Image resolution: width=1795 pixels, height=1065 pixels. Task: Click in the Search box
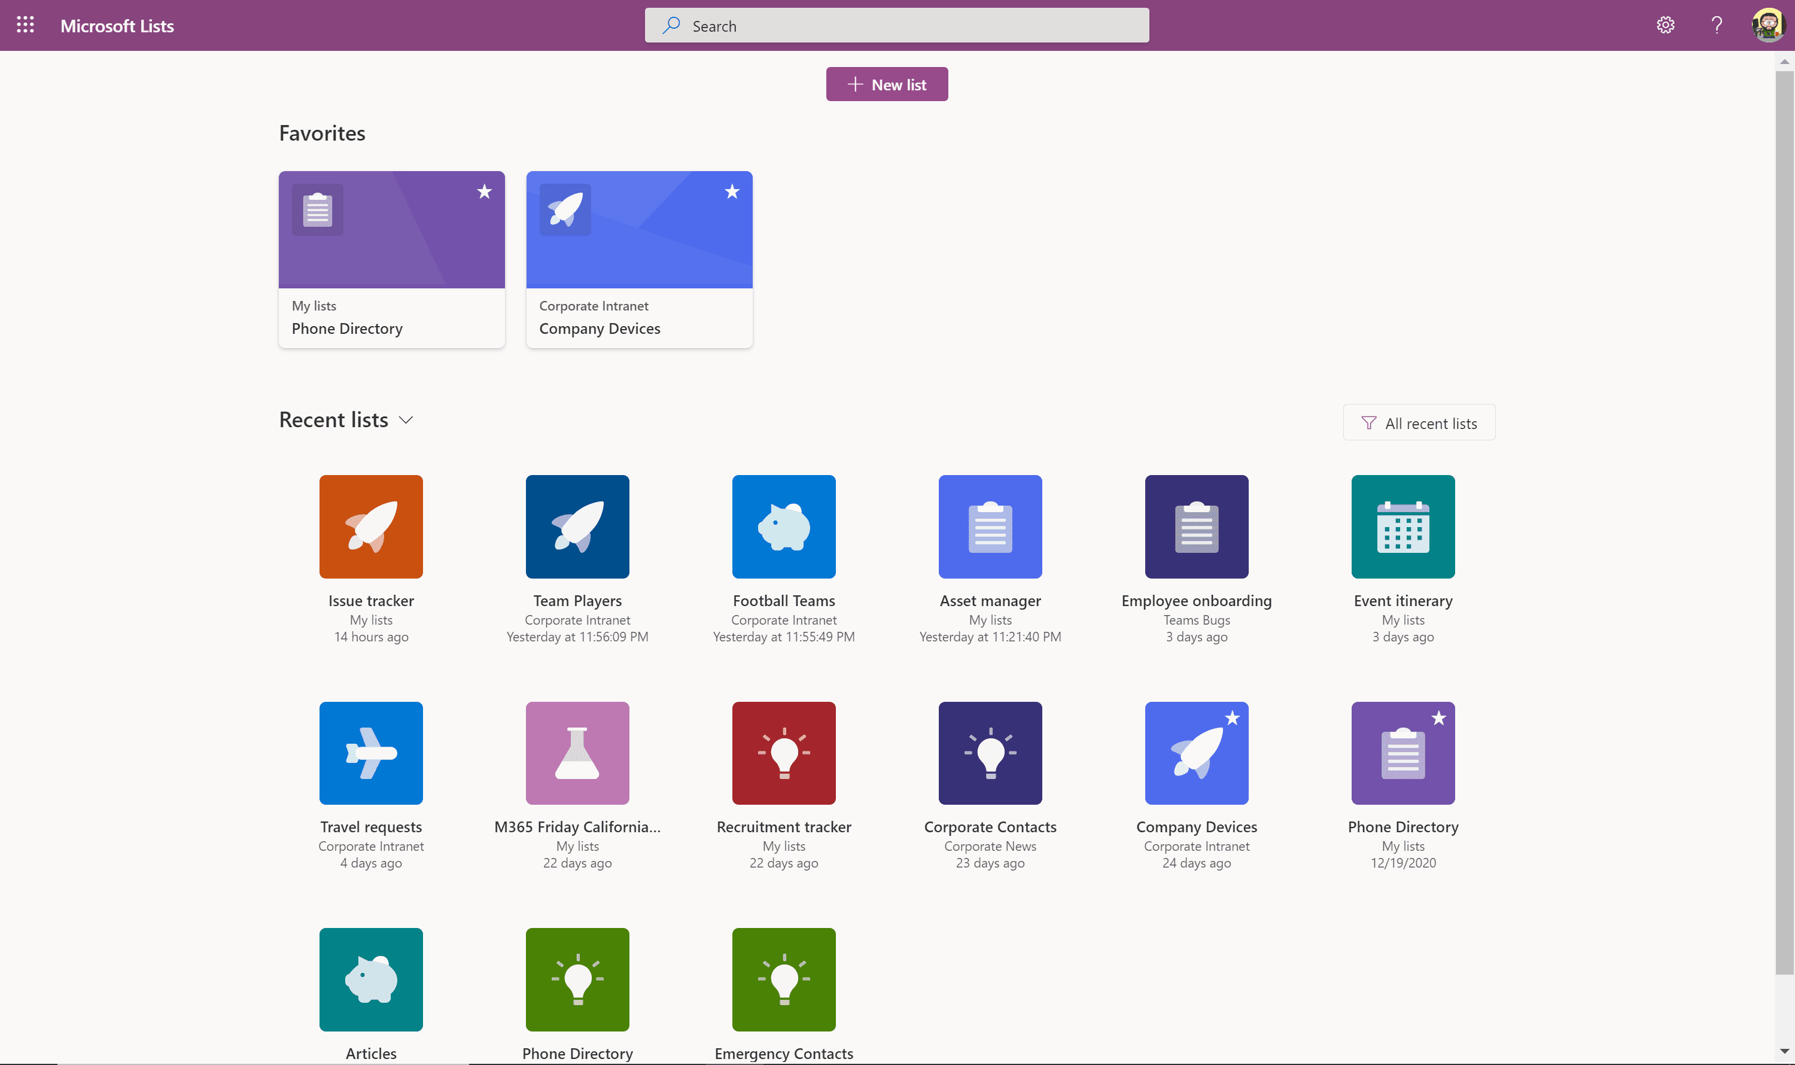(x=896, y=26)
